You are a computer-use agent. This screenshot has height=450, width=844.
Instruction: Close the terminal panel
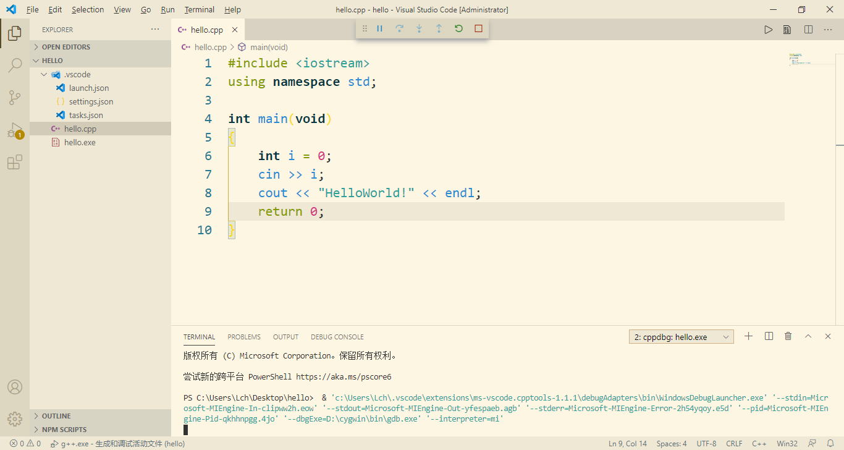coord(828,336)
